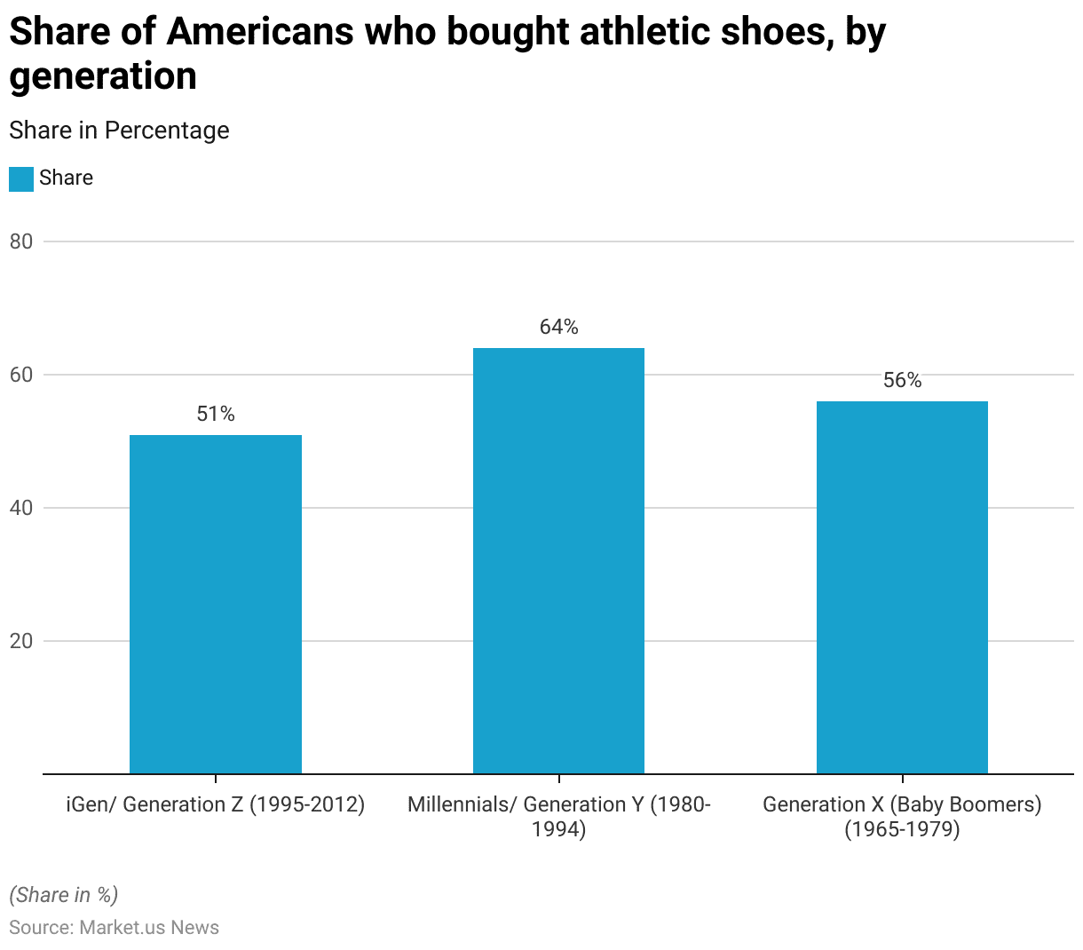This screenshot has height=950, width=1083.
Task: Click the iGen/Generation Z (1995-2012) axis label
Action: click(x=216, y=804)
